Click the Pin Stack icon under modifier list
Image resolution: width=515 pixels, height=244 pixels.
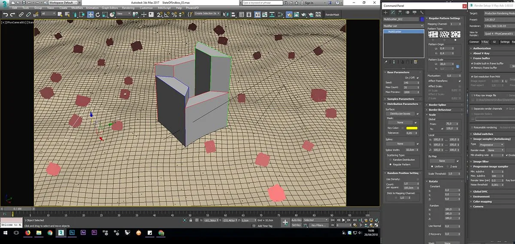(x=386, y=62)
